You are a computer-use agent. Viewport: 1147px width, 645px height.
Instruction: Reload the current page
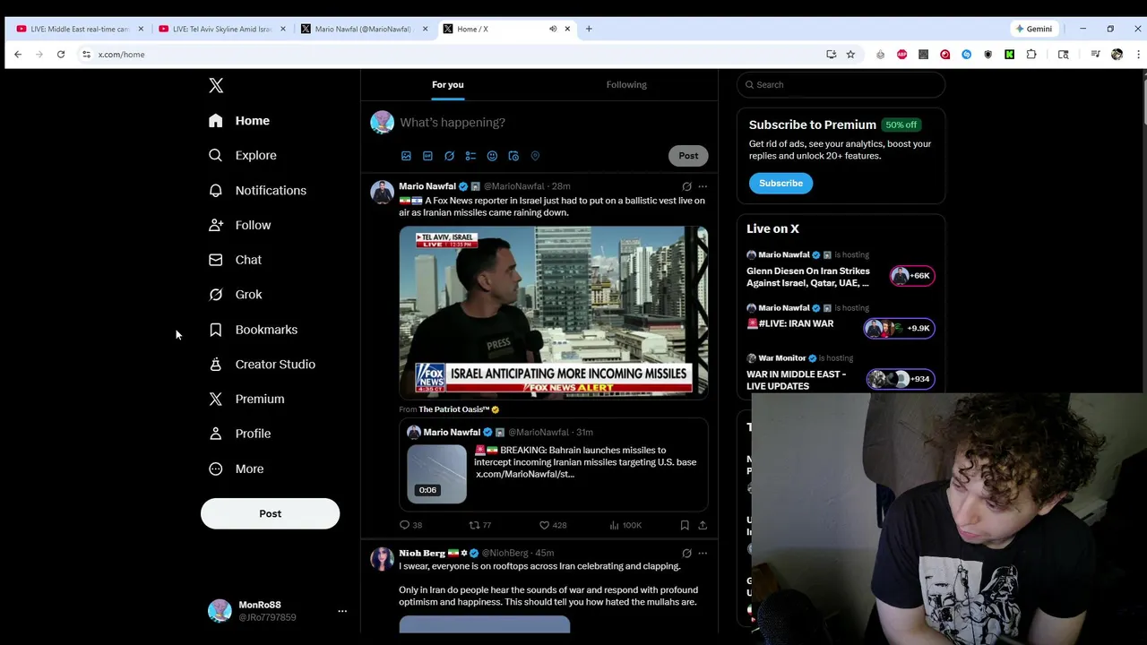(61, 55)
